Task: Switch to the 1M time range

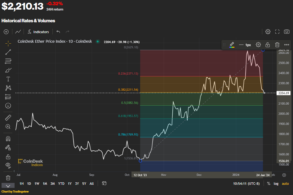Action: point(45,184)
